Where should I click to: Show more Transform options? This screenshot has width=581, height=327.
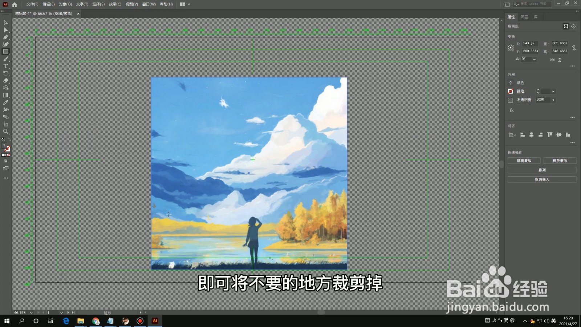[x=572, y=66]
